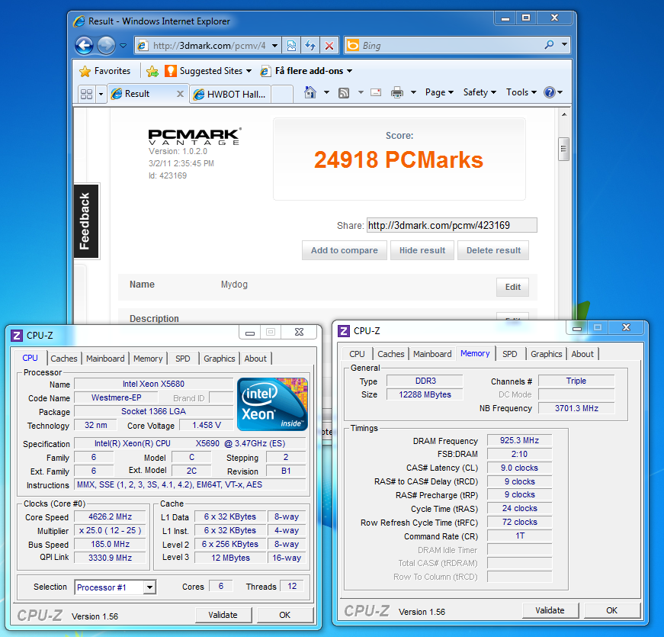Close the Result tab with its X
Viewport: 664px width, 637px height.
pos(180,94)
